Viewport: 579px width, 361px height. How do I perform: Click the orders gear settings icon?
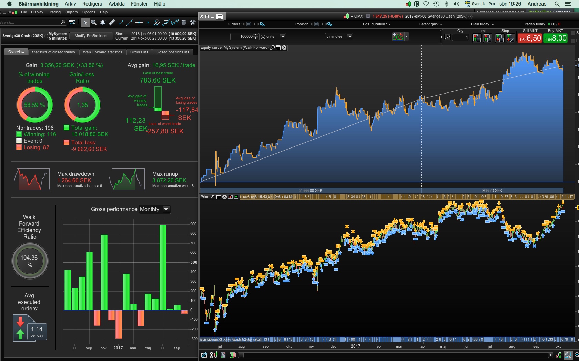(262, 24)
